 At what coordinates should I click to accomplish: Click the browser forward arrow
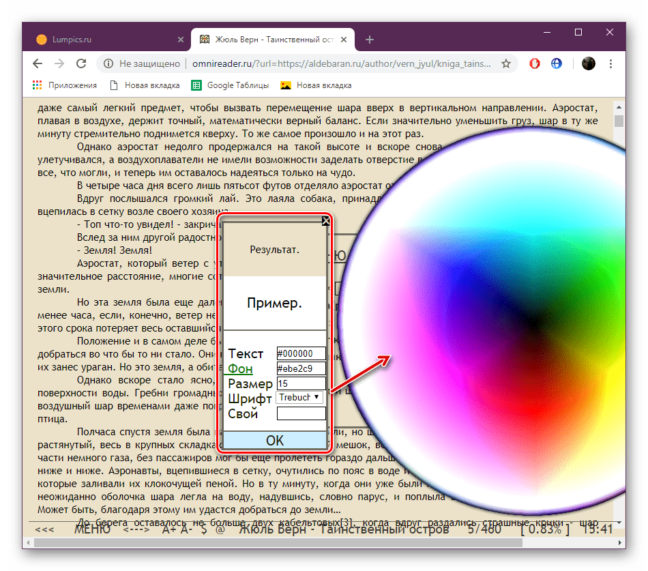[x=59, y=63]
